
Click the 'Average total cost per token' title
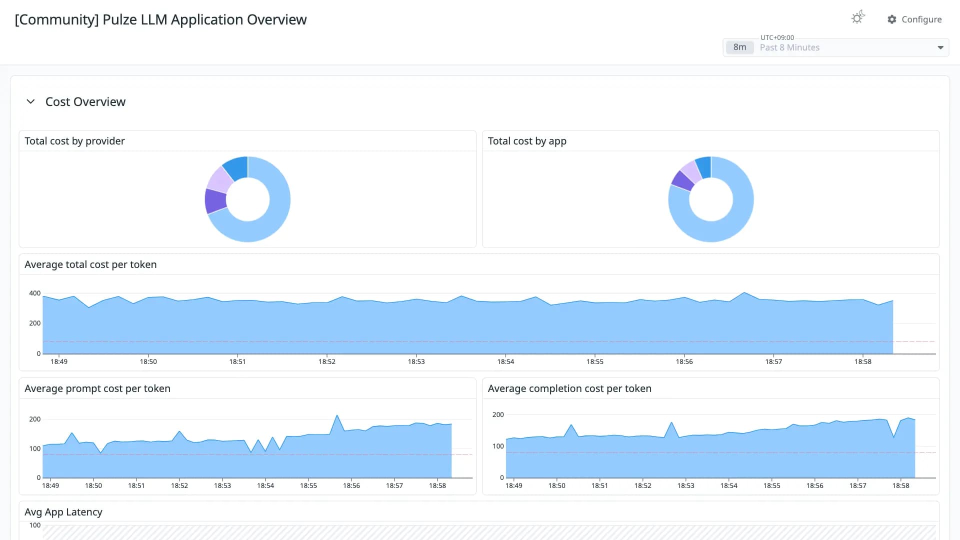click(x=90, y=264)
